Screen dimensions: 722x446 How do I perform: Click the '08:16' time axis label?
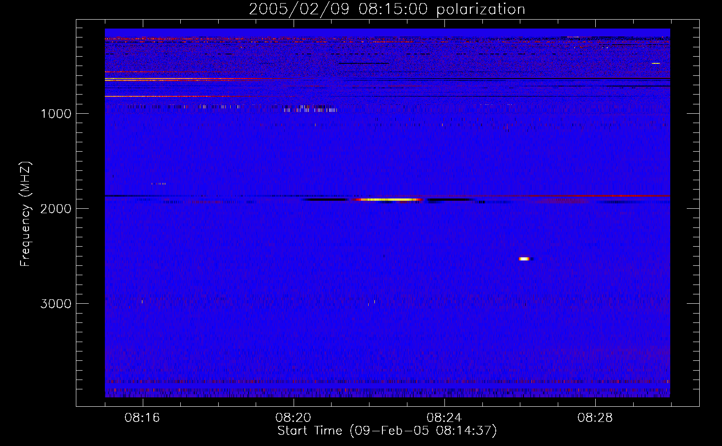(x=142, y=418)
